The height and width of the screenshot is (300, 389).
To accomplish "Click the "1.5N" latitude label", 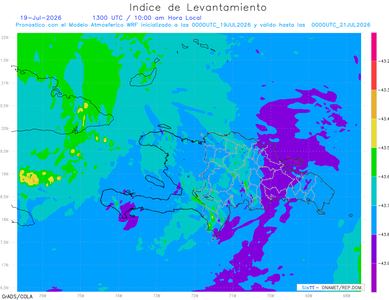I will (5, 60).
